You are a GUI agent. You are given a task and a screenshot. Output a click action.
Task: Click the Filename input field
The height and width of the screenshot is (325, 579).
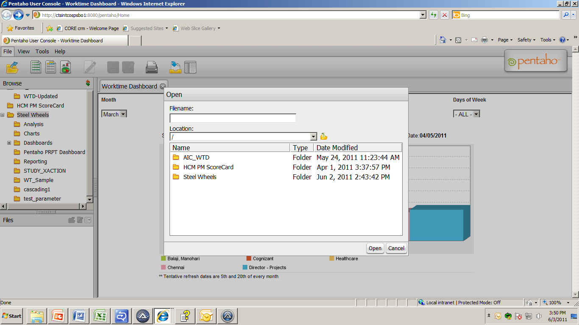[233, 118]
